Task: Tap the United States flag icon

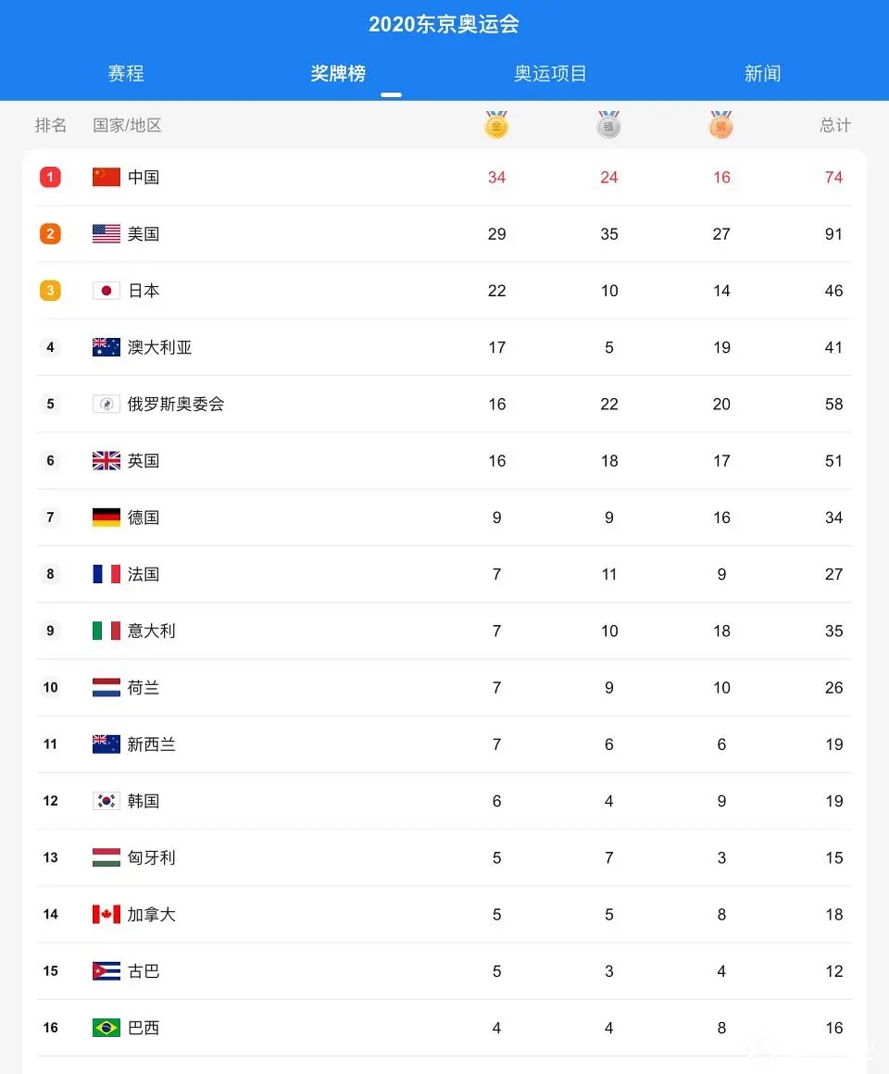Action: [x=106, y=234]
